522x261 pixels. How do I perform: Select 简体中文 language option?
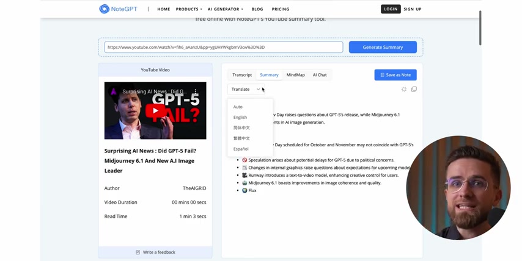click(241, 128)
